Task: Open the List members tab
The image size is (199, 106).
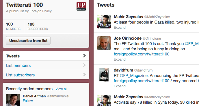Action: coord(46,65)
